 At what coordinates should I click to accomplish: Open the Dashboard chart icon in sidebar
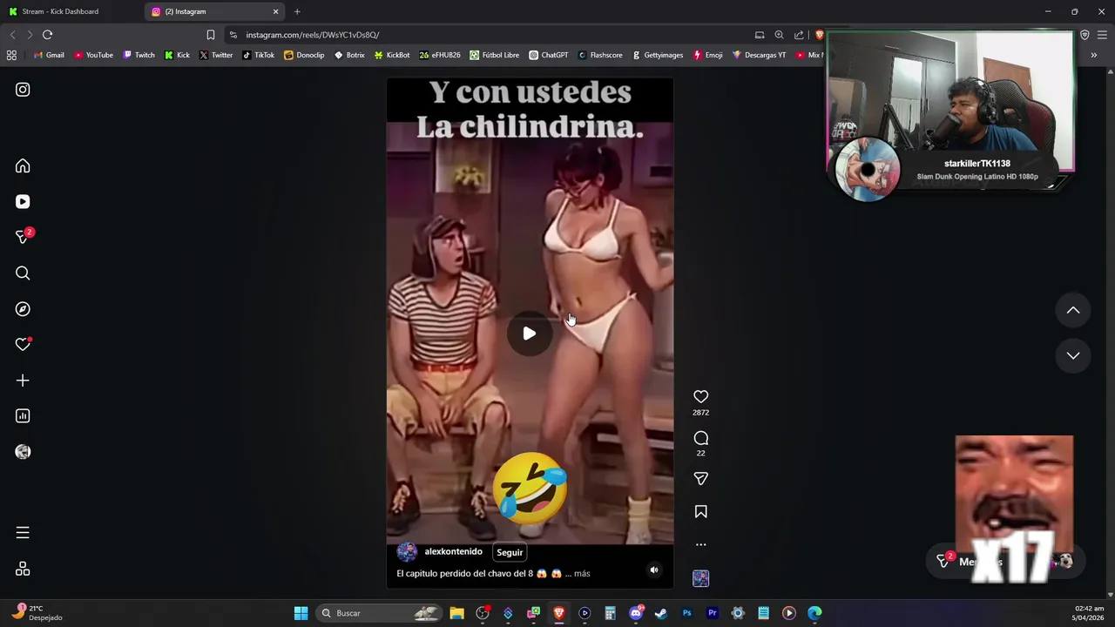pos(23,416)
